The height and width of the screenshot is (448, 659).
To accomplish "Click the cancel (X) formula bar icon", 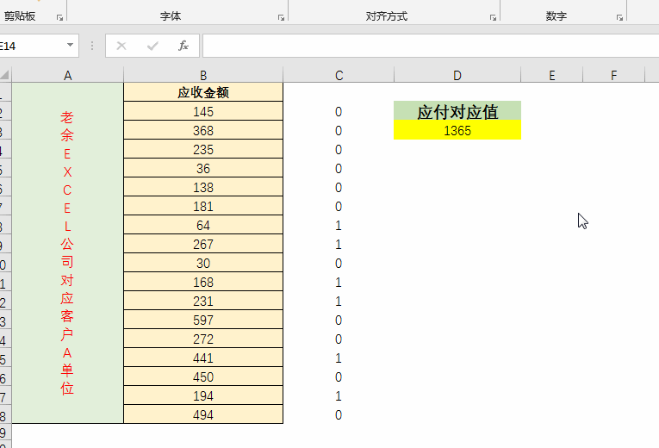I will pyautogui.click(x=121, y=46).
